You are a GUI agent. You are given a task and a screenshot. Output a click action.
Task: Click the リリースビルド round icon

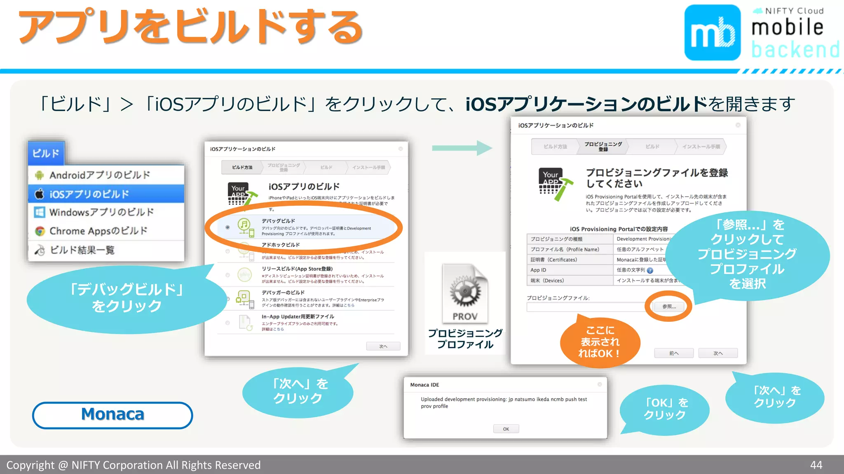245,274
